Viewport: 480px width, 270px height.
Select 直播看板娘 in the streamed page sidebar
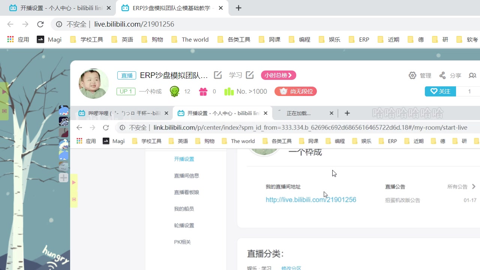pyautogui.click(x=186, y=192)
